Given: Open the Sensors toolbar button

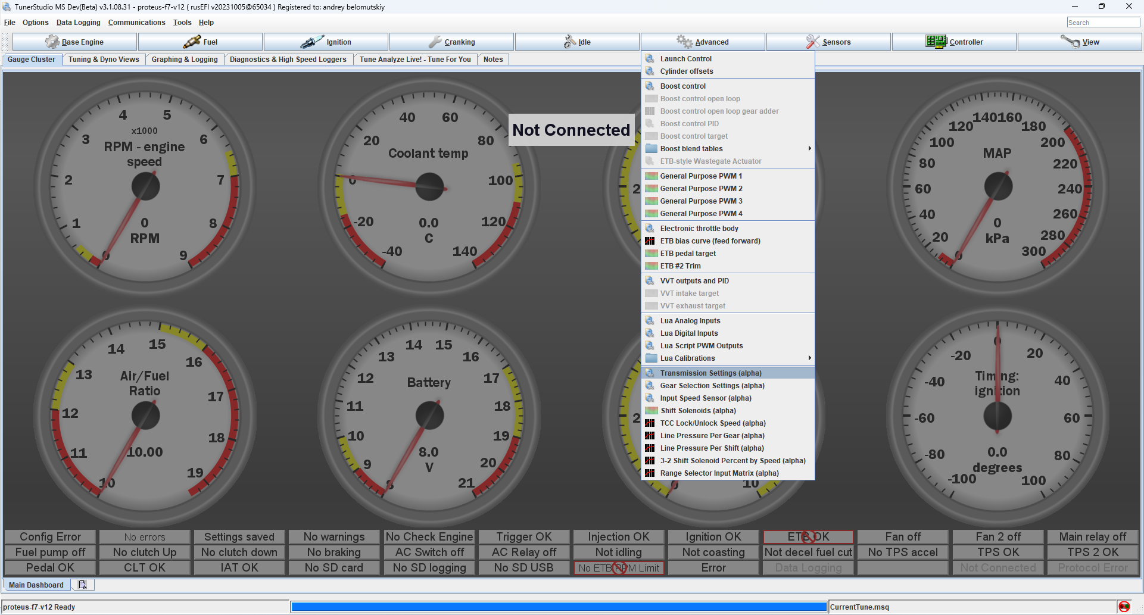Looking at the screenshot, I should 828,42.
